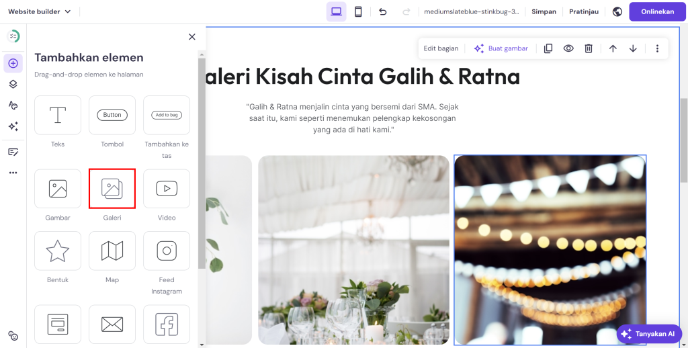Image resolution: width=688 pixels, height=348 pixels.
Task: Click Edit bagian in section toolbar
Action: (441, 48)
